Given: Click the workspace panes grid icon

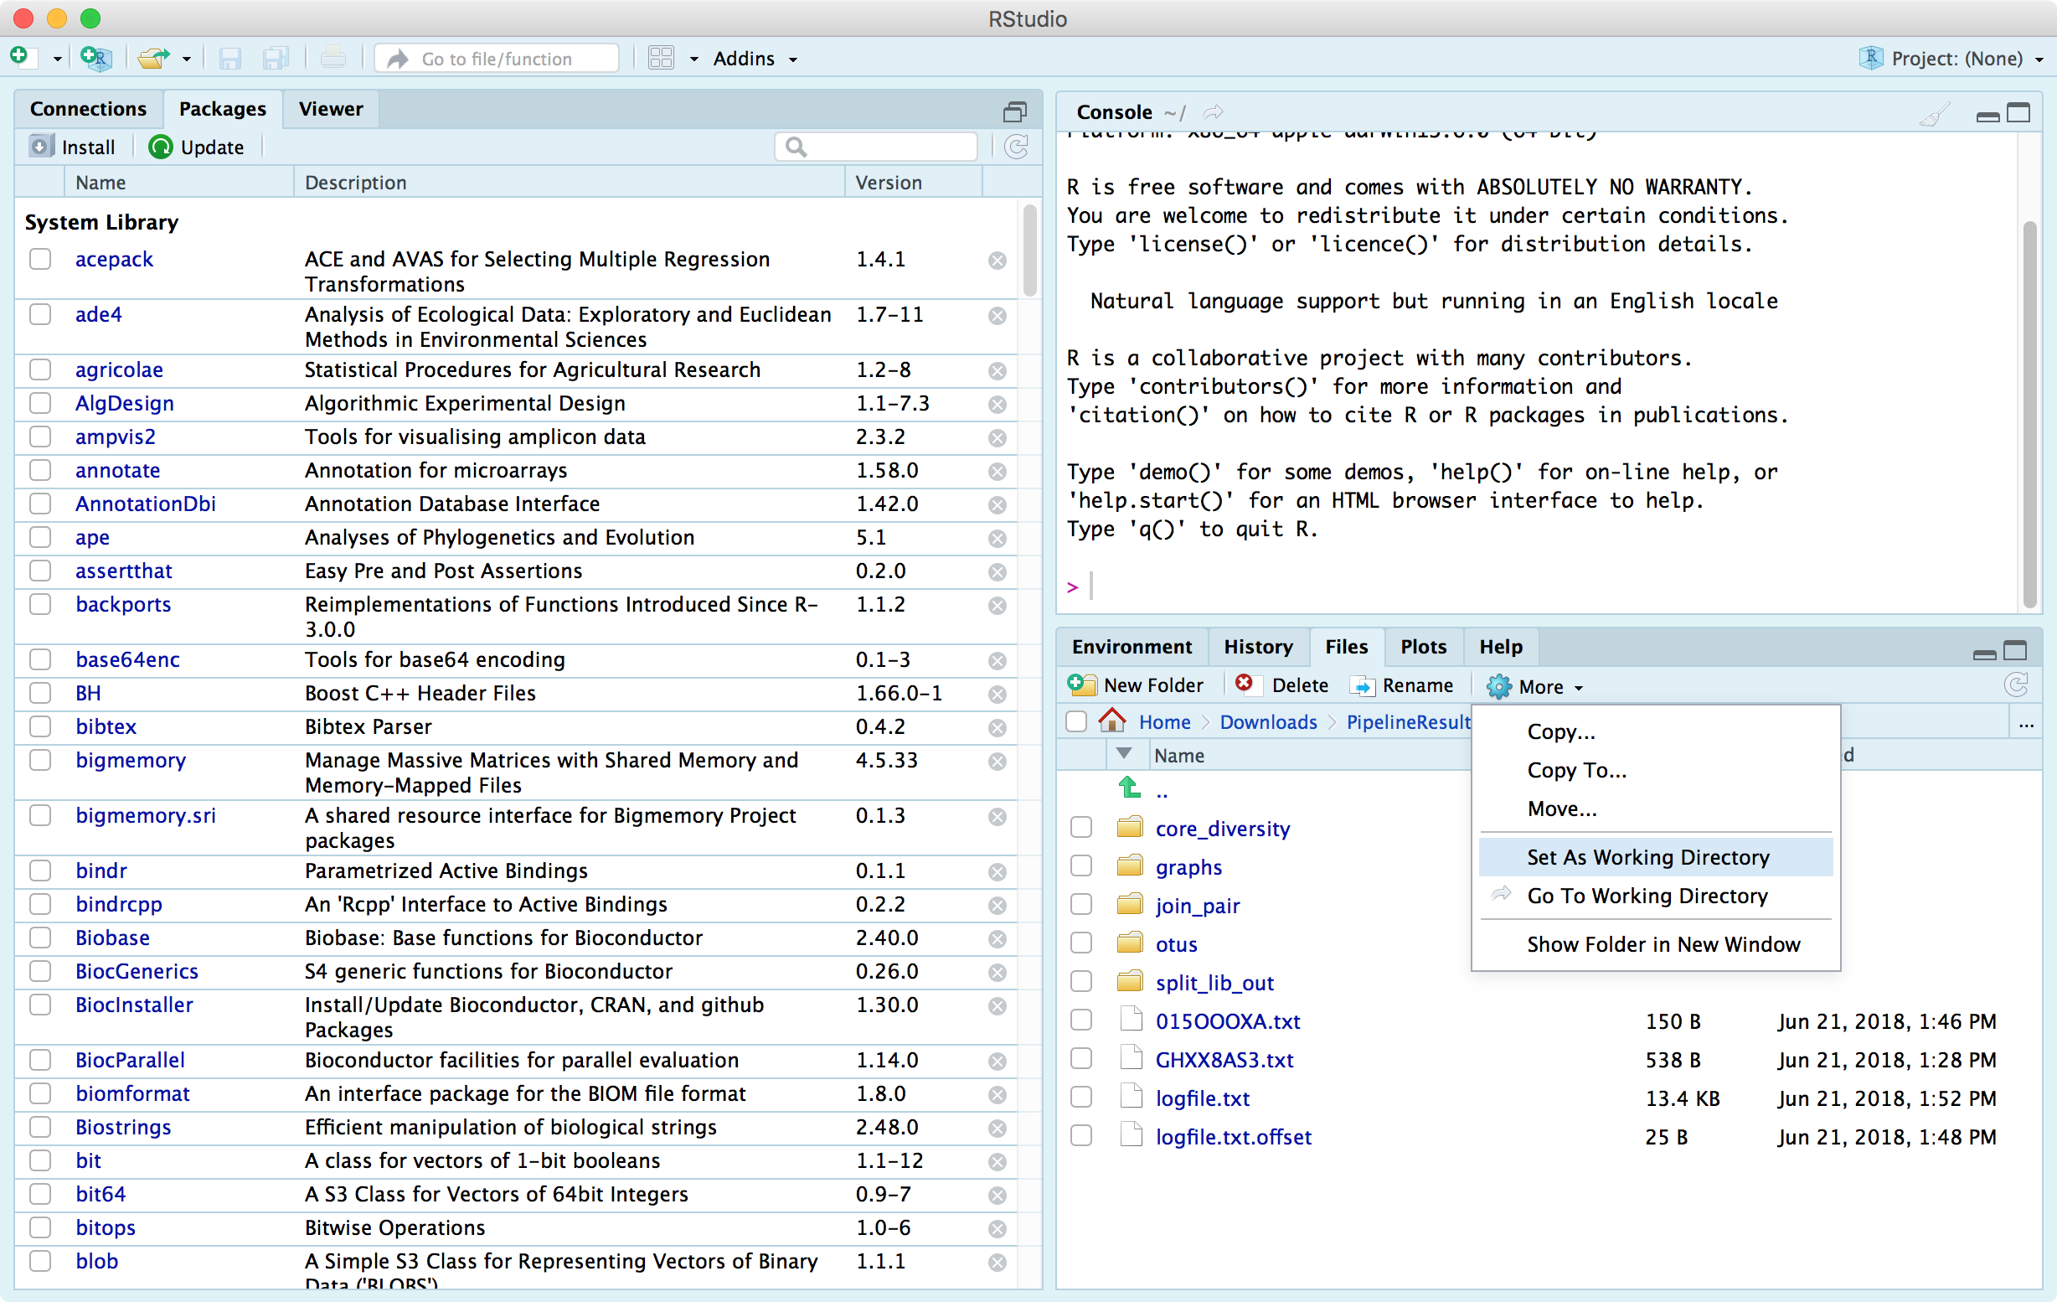Looking at the screenshot, I should coord(660,58).
